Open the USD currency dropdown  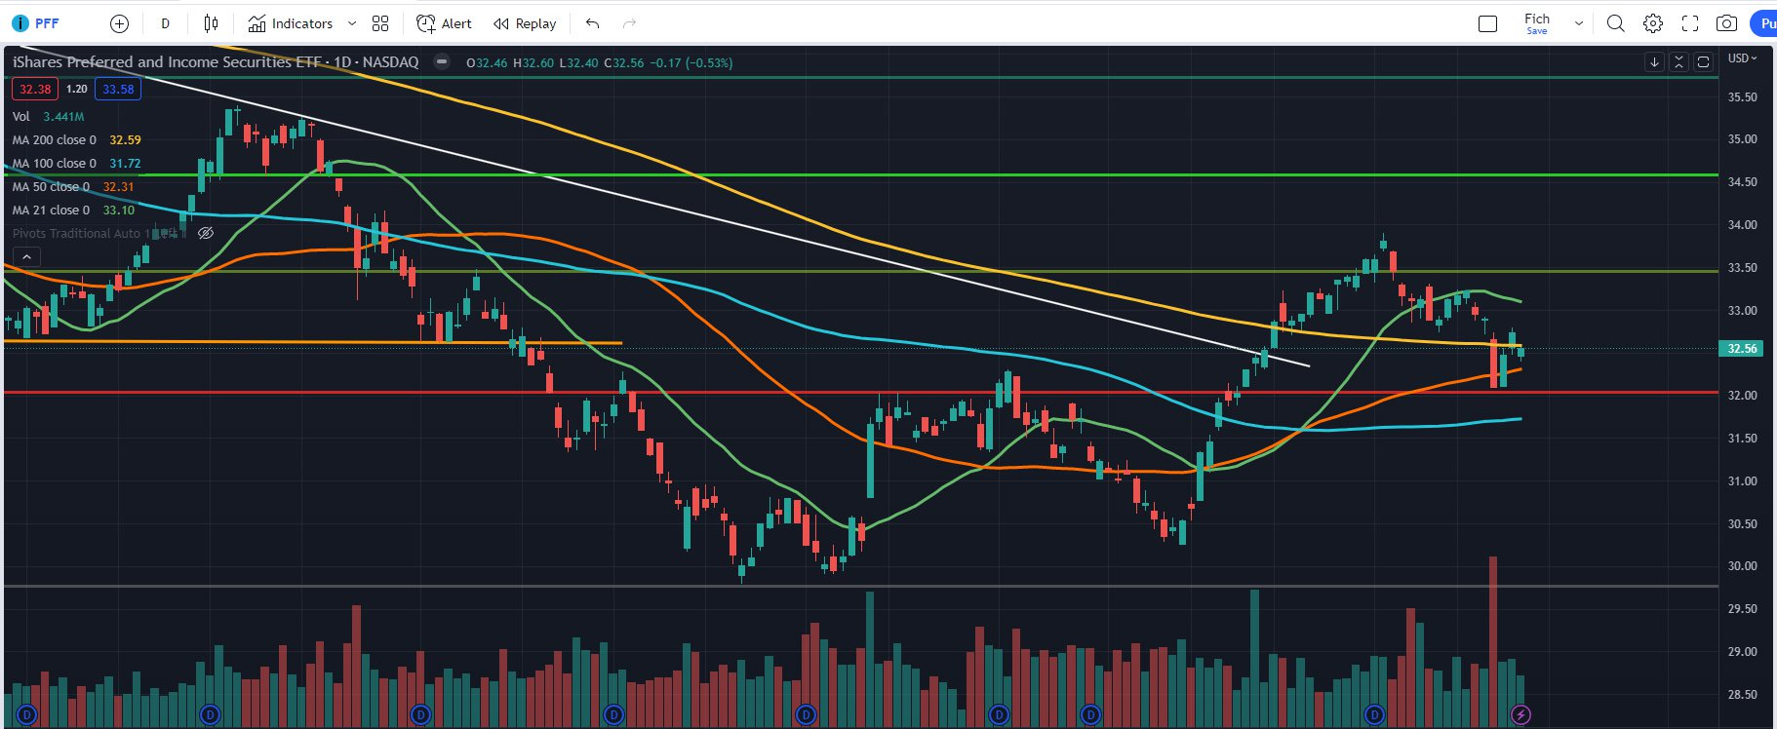coord(1743,58)
